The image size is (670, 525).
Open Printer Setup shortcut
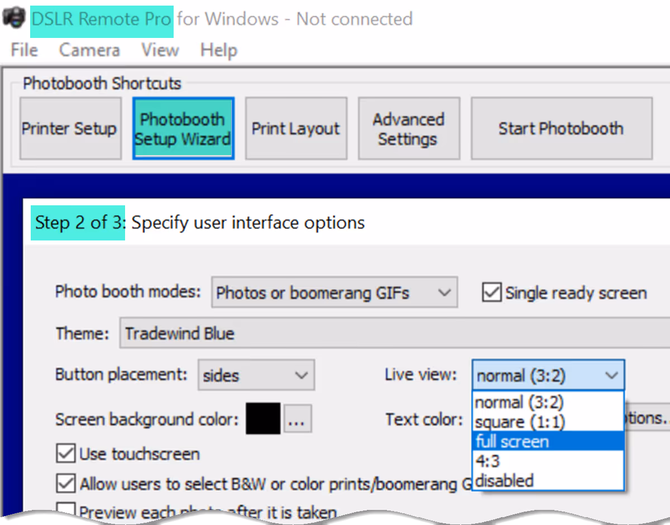70,129
